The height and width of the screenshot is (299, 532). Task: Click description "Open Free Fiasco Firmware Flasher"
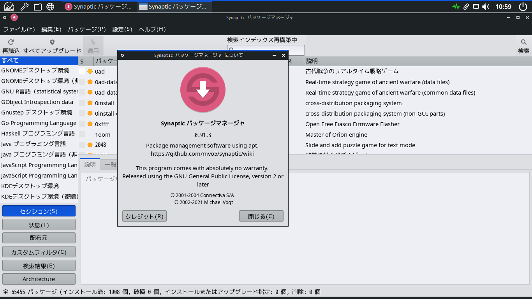click(x=352, y=124)
